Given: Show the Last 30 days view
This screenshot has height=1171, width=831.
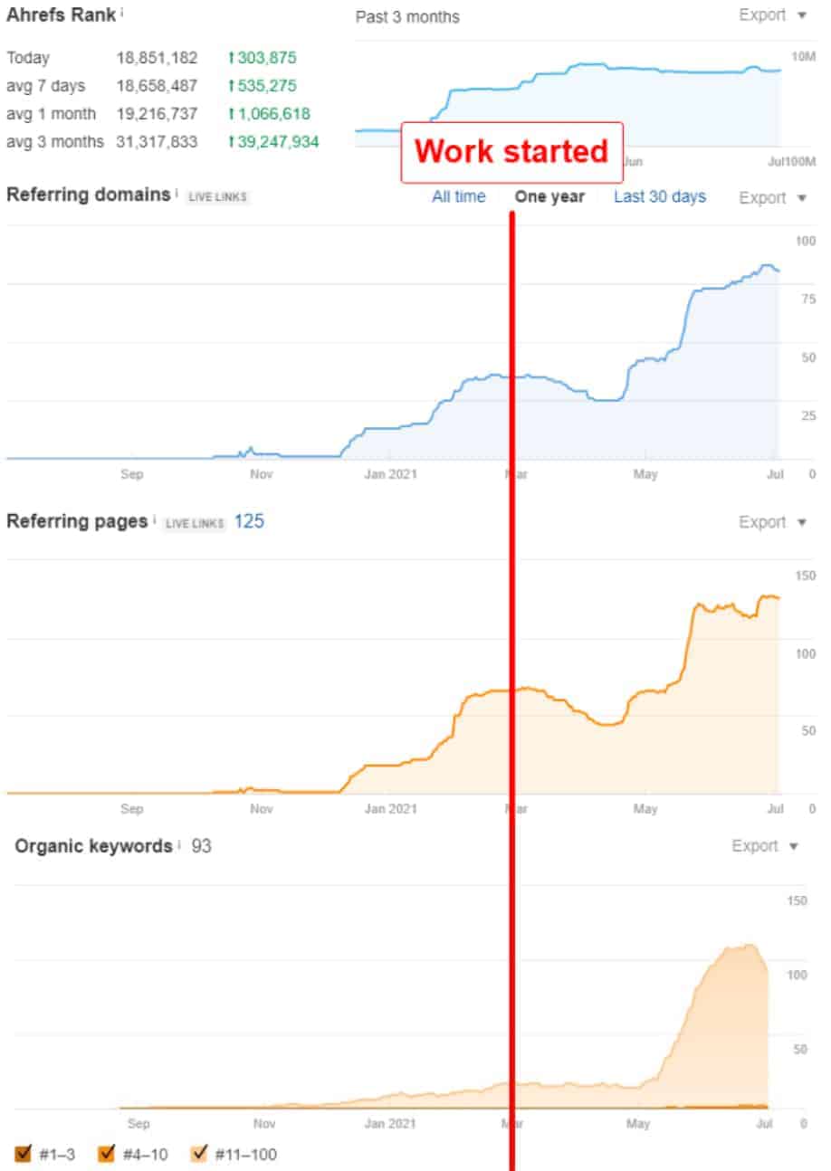Looking at the screenshot, I should tap(659, 196).
